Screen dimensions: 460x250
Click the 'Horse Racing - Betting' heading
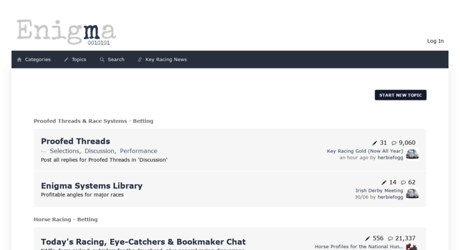point(66,219)
